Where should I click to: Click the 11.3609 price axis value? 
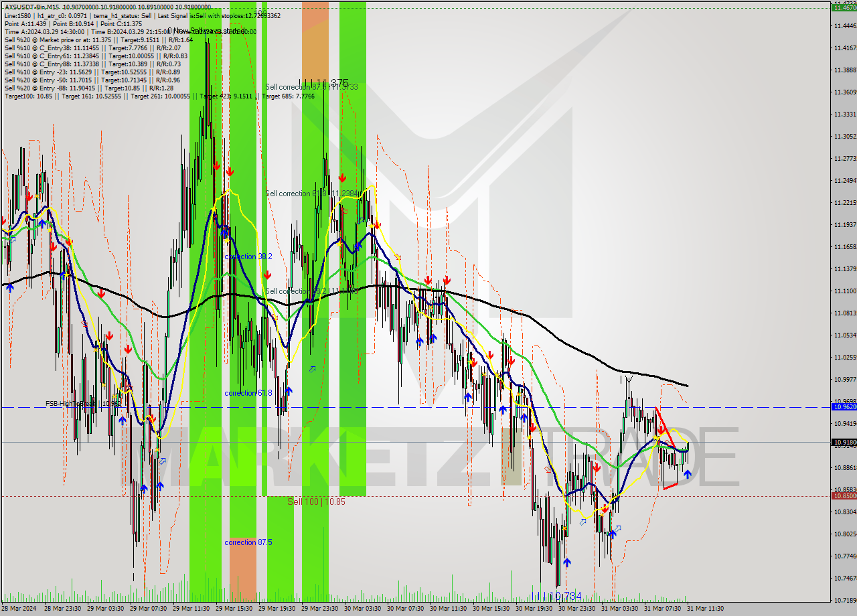(845, 92)
